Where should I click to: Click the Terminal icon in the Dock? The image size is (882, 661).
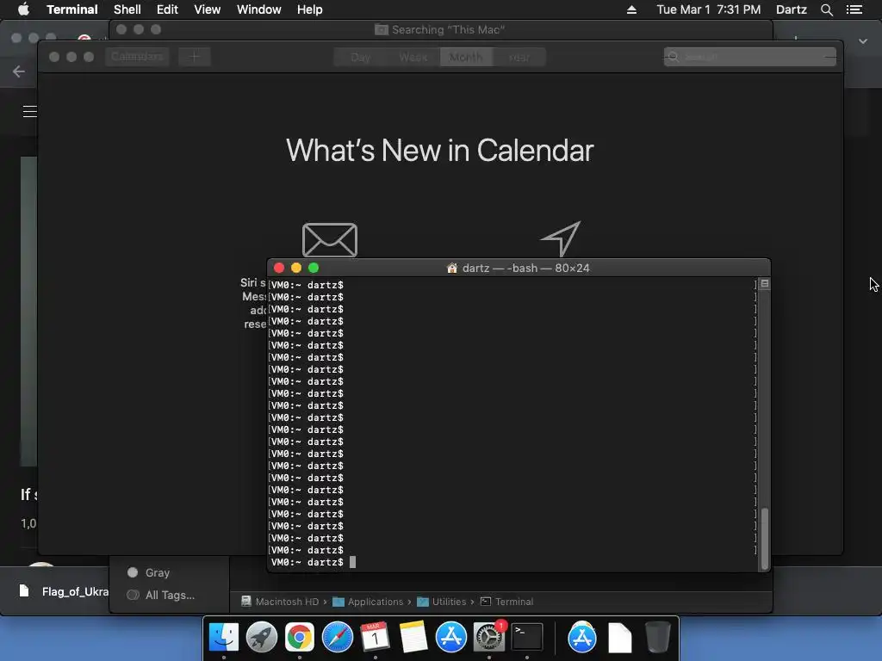(527, 638)
